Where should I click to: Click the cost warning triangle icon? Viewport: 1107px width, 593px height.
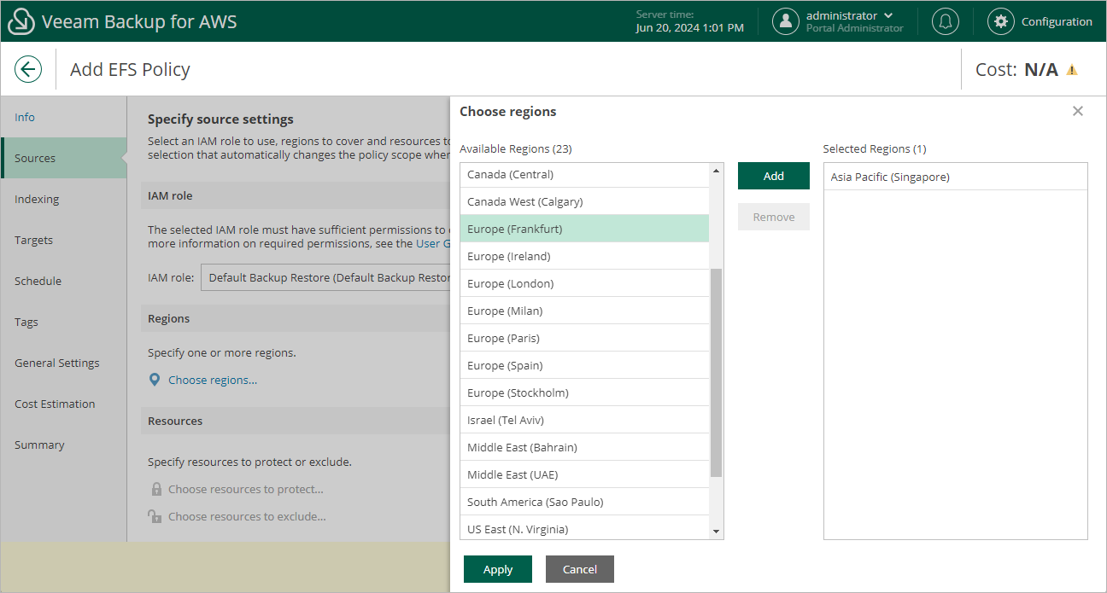pos(1072,70)
